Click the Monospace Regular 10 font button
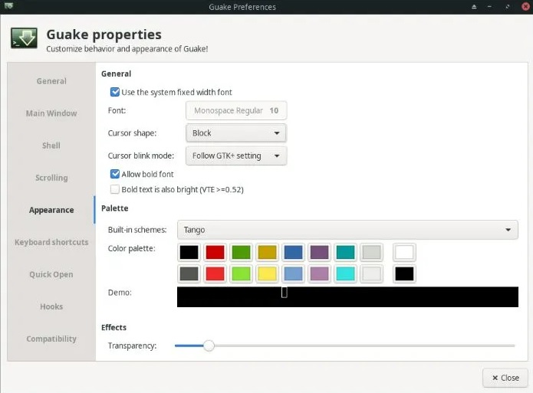The height and width of the screenshot is (393, 533). click(x=236, y=110)
